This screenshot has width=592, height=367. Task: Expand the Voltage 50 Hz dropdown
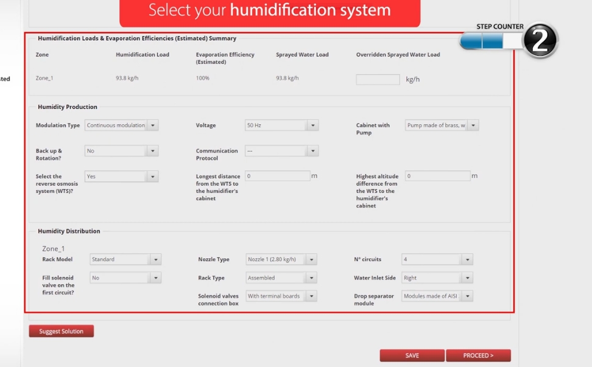[x=281, y=125]
